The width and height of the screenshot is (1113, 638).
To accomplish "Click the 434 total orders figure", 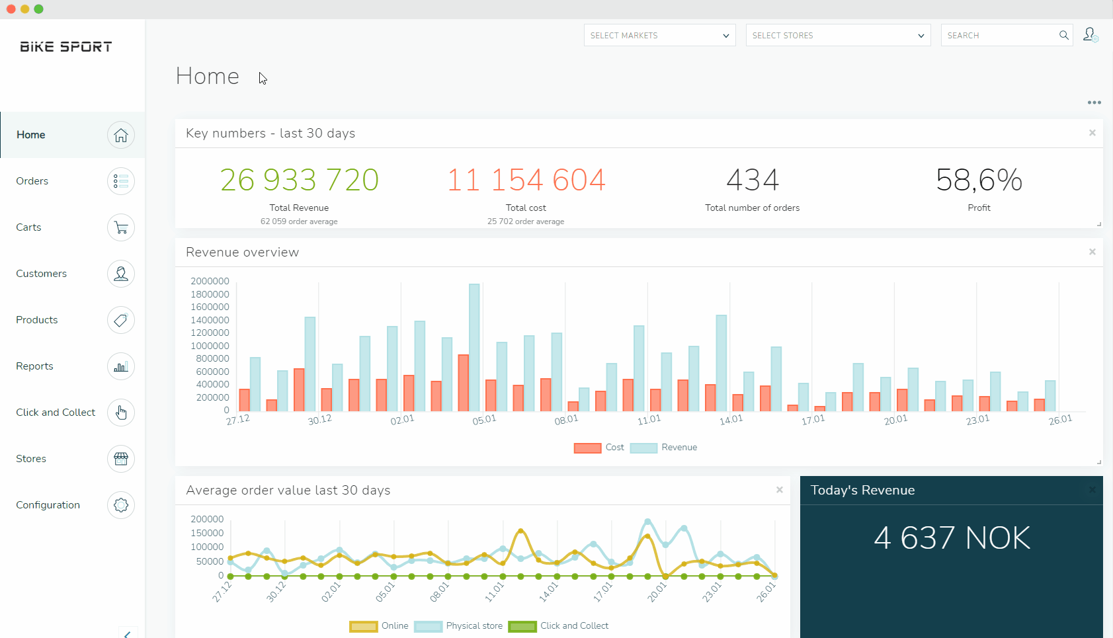I will pos(753,180).
